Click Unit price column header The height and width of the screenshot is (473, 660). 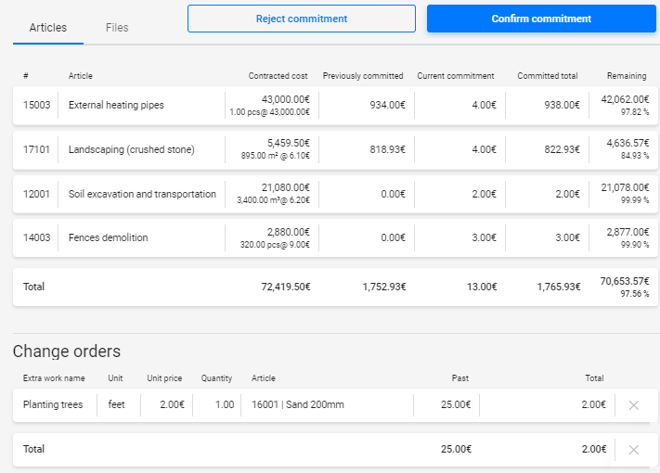point(164,378)
